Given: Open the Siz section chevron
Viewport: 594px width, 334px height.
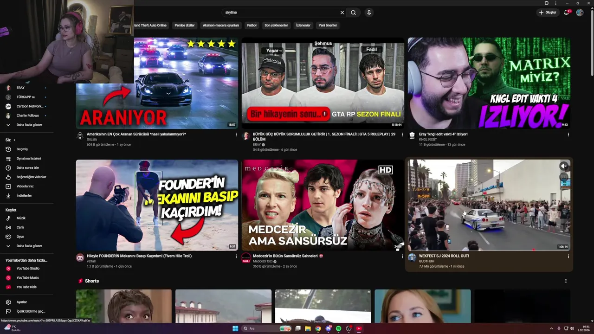Looking at the screenshot, I should pos(14,140).
